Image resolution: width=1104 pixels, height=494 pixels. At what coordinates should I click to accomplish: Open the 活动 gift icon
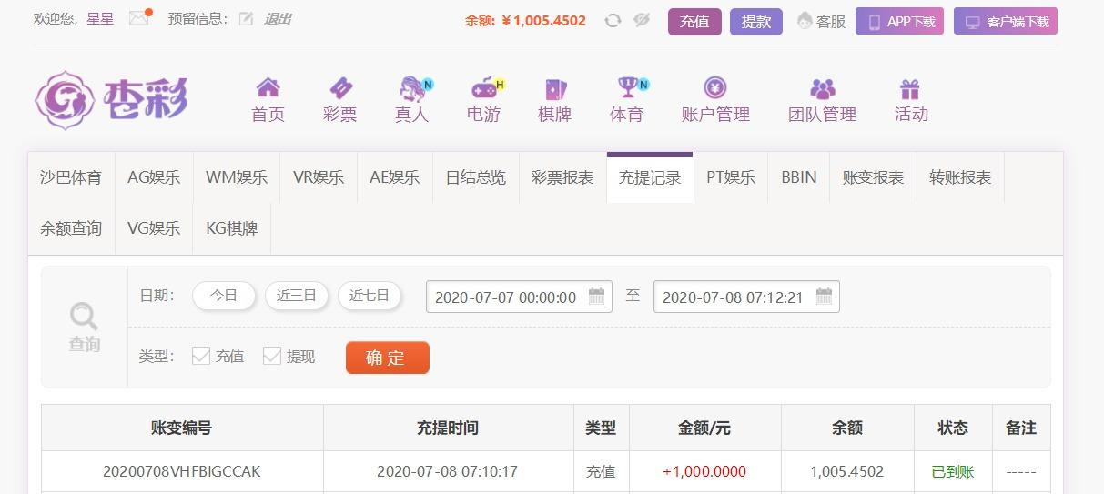click(x=910, y=88)
